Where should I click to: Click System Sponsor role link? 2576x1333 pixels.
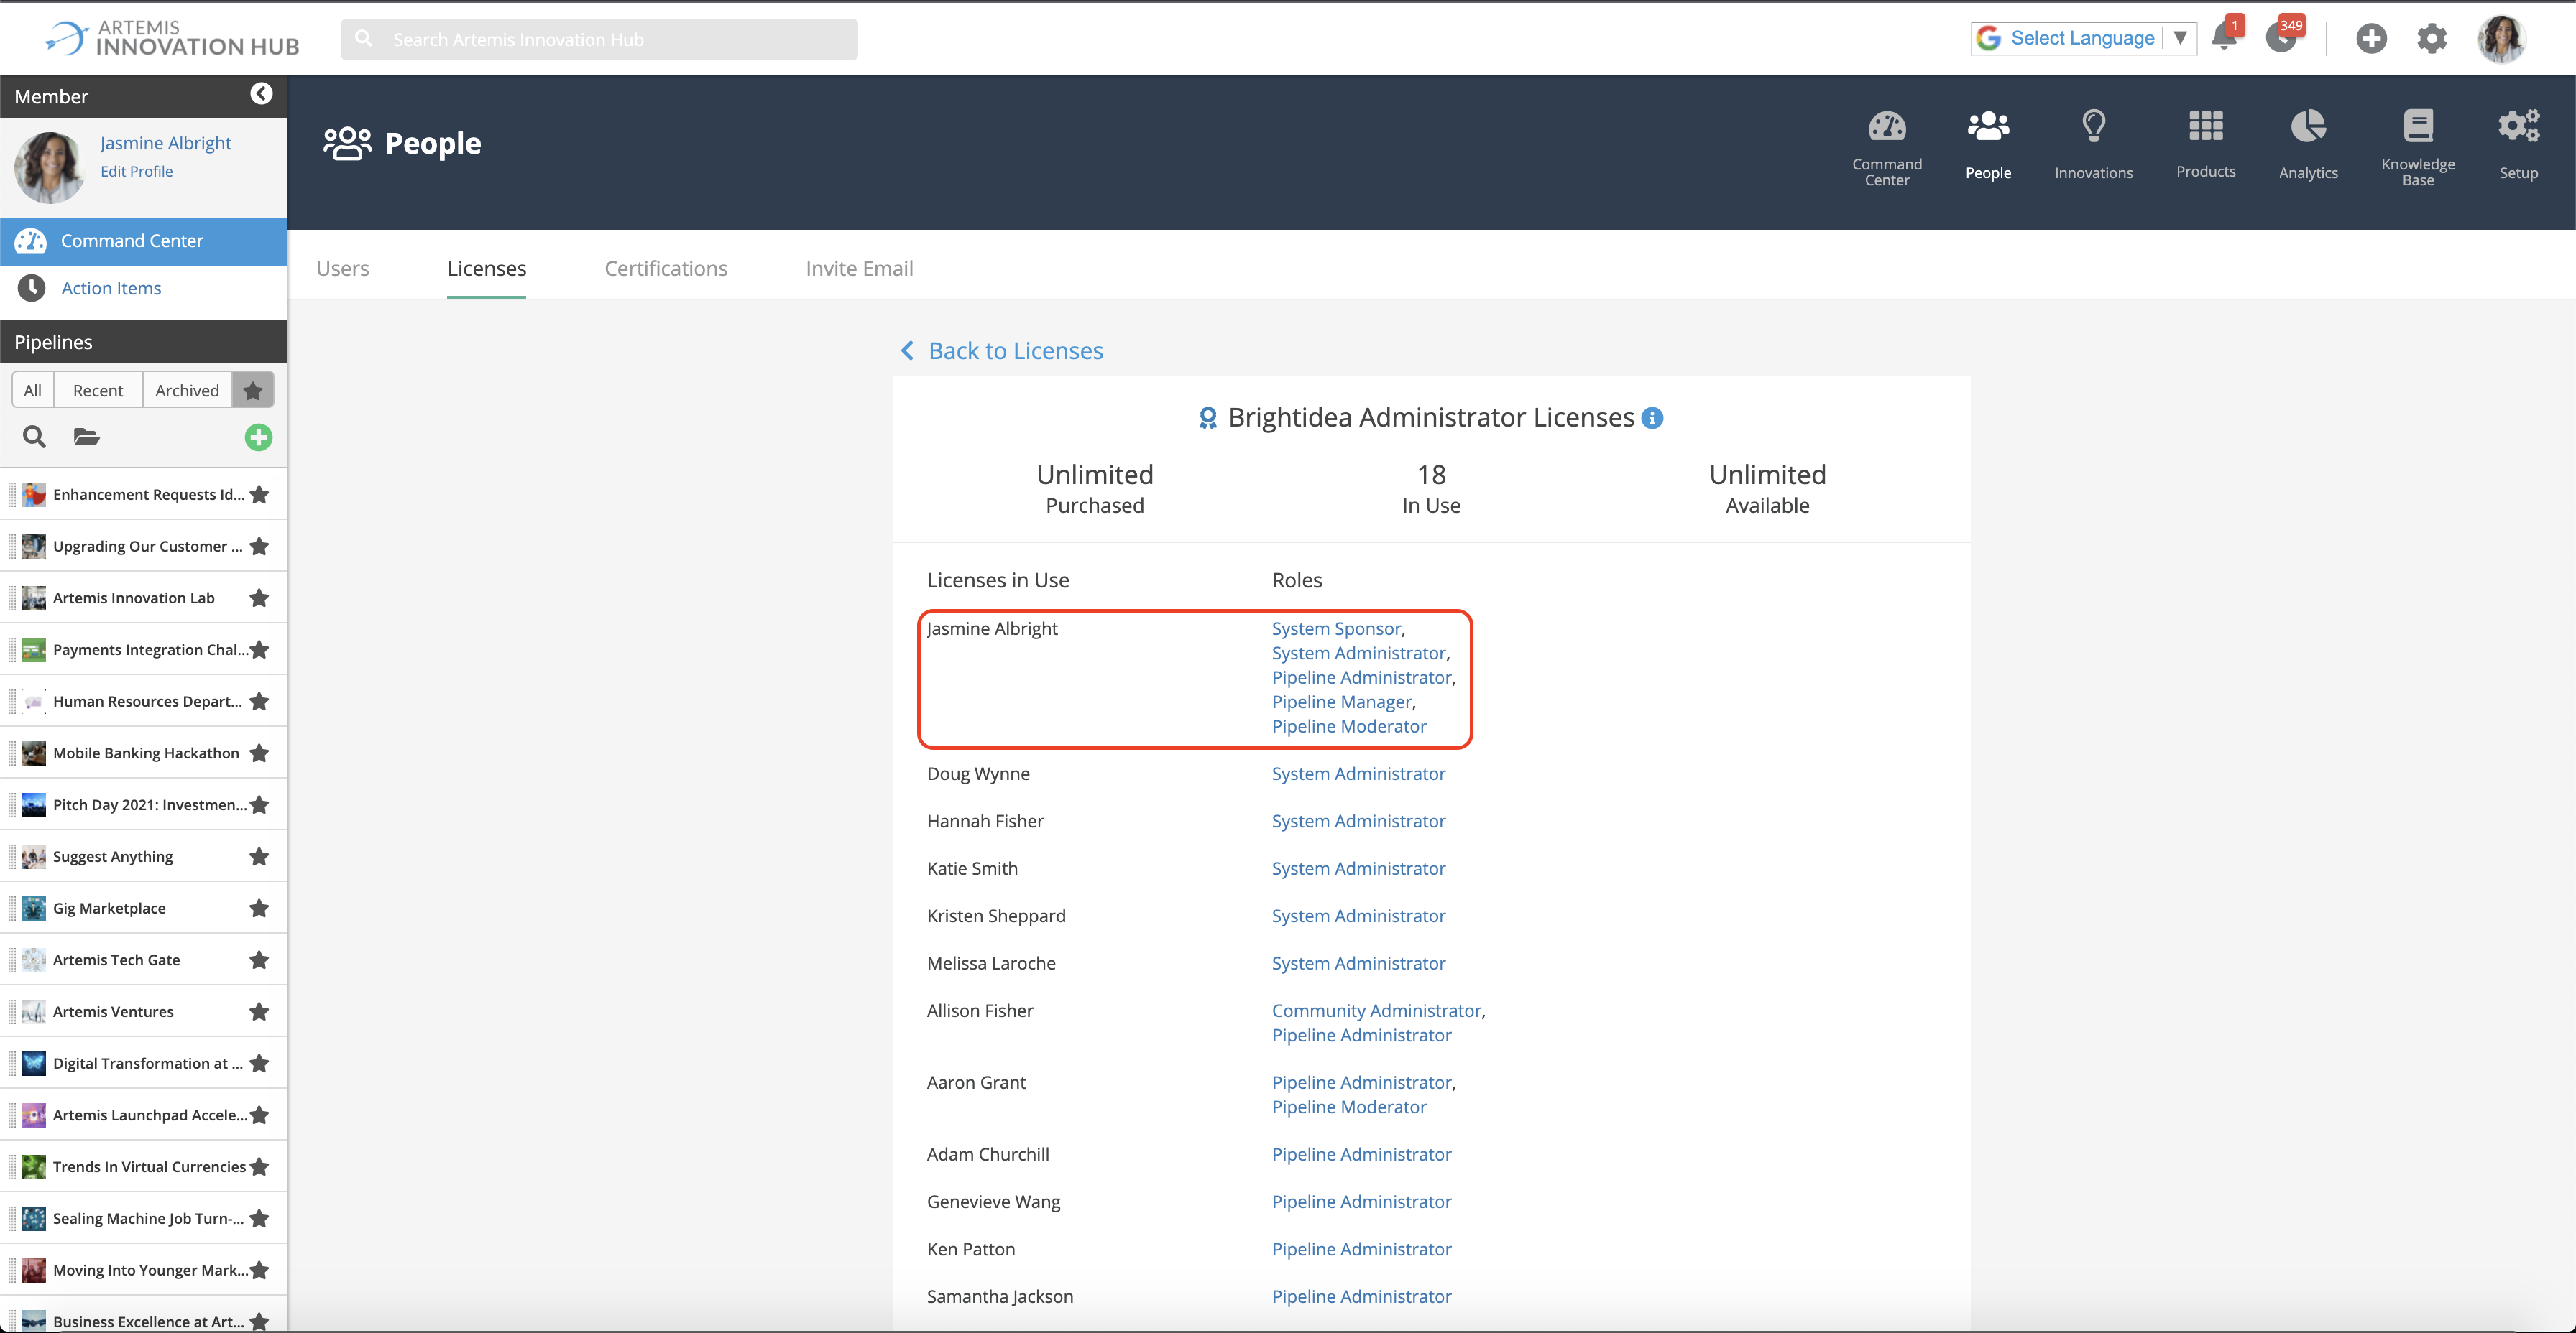[1336, 628]
